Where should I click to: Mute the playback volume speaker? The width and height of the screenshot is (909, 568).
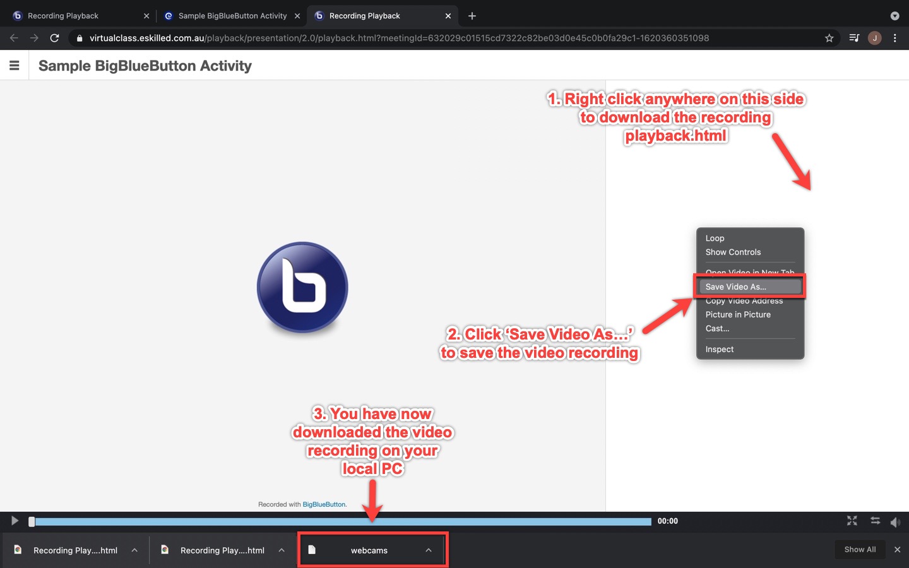pyautogui.click(x=895, y=521)
